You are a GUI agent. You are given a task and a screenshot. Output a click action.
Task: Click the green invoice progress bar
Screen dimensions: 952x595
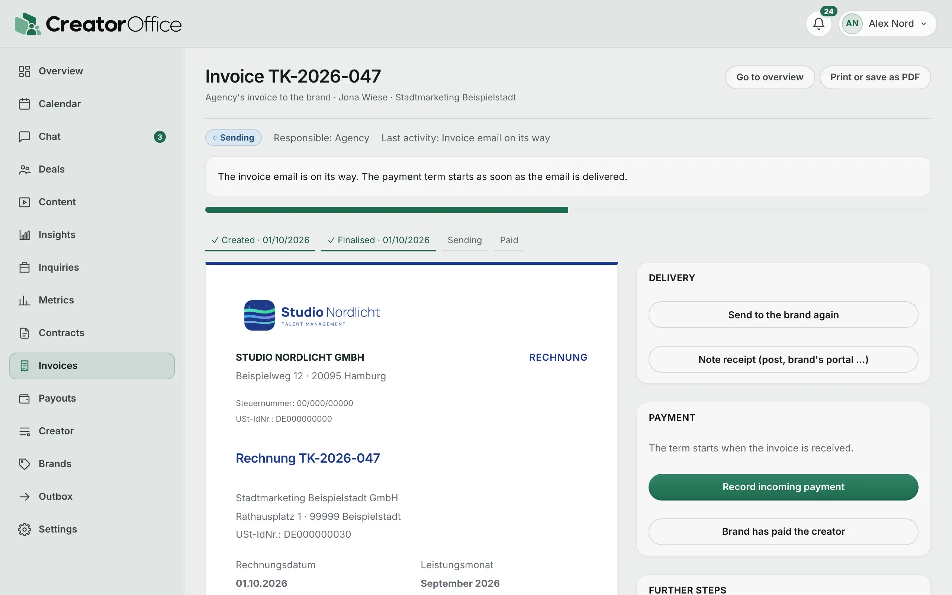(387, 210)
